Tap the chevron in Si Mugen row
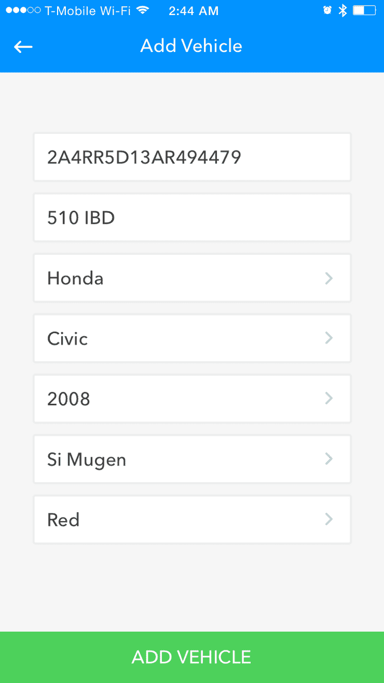The height and width of the screenshot is (683, 384). [328, 459]
